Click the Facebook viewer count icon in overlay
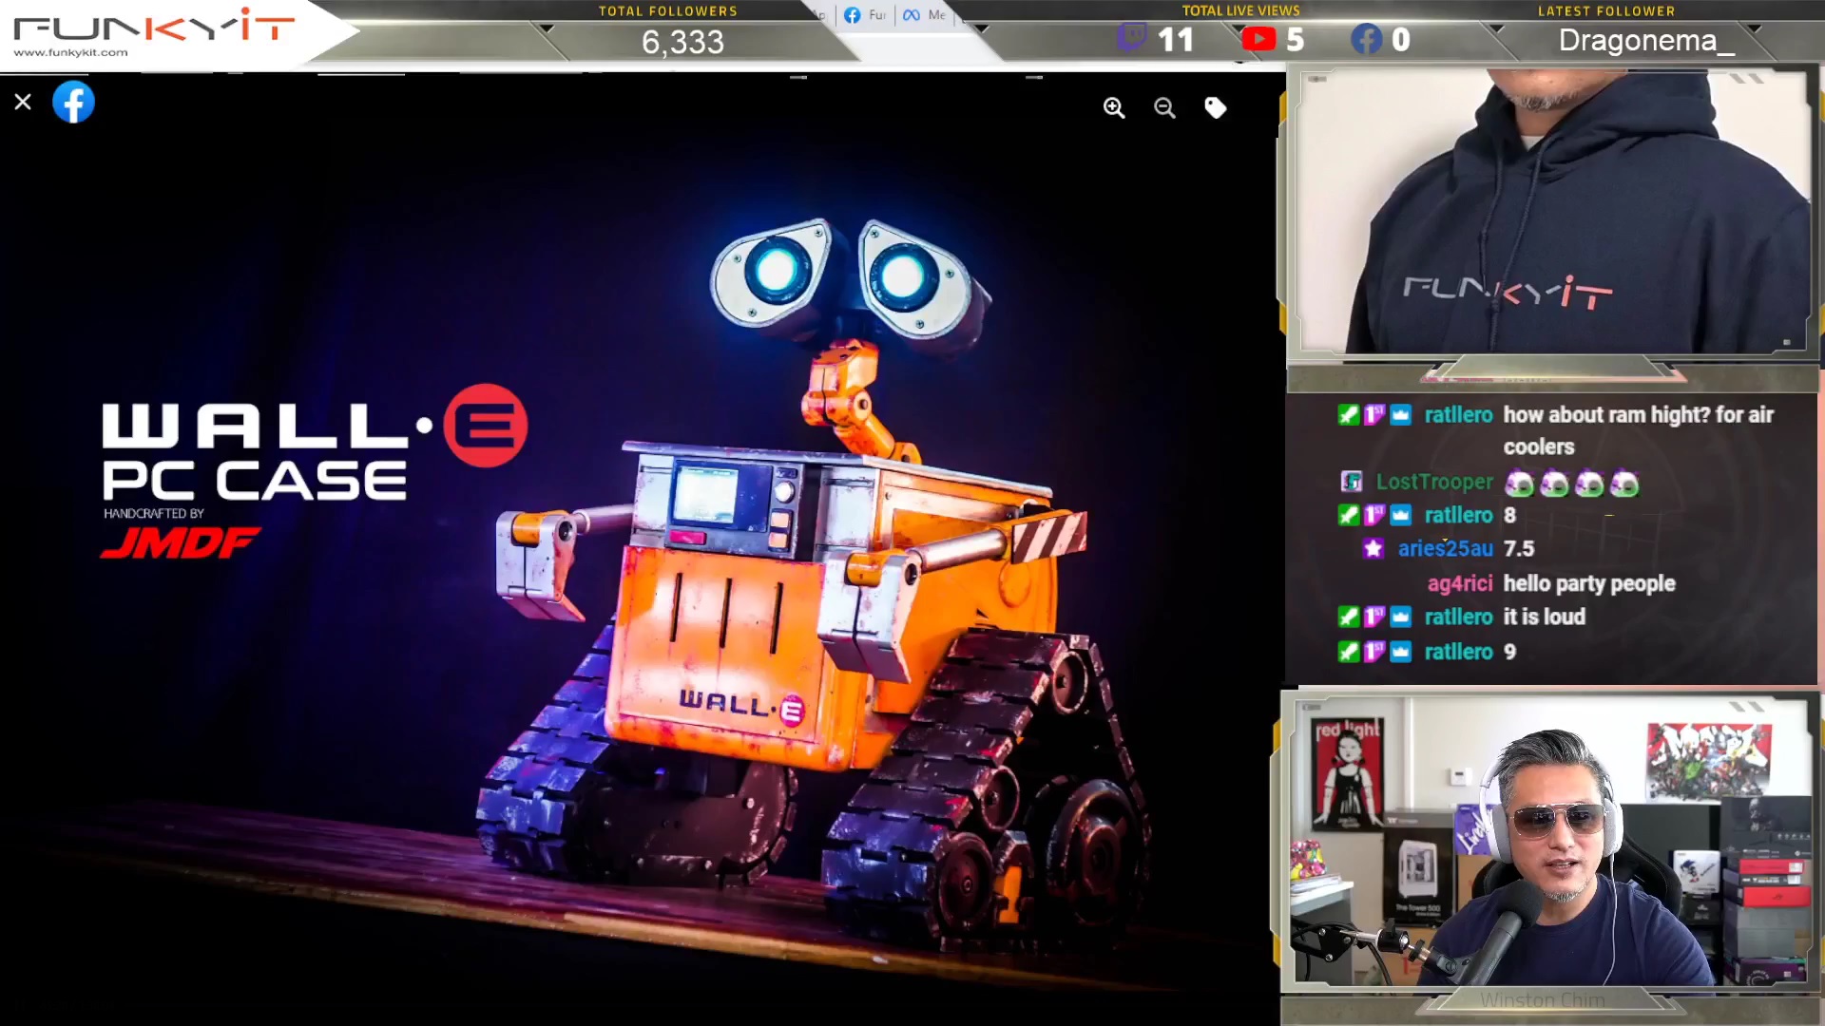The image size is (1825, 1026). pyautogui.click(x=1366, y=39)
